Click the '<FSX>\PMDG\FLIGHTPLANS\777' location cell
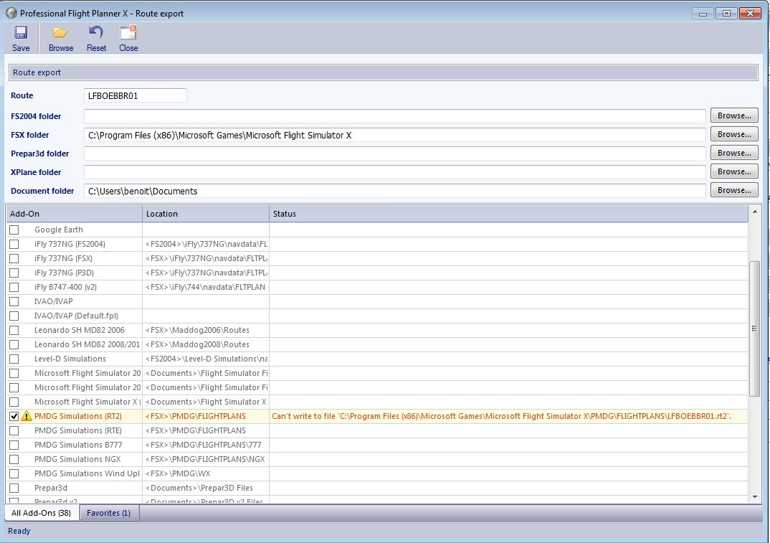The width and height of the screenshot is (770, 543). tap(205, 445)
